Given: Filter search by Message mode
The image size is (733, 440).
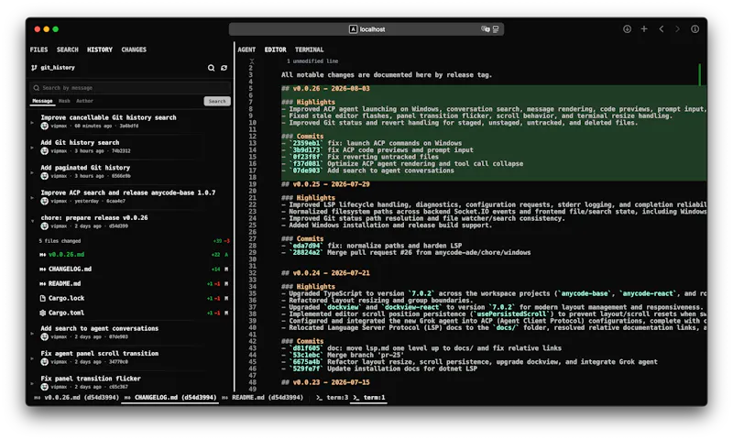Looking at the screenshot, I should coord(42,101).
